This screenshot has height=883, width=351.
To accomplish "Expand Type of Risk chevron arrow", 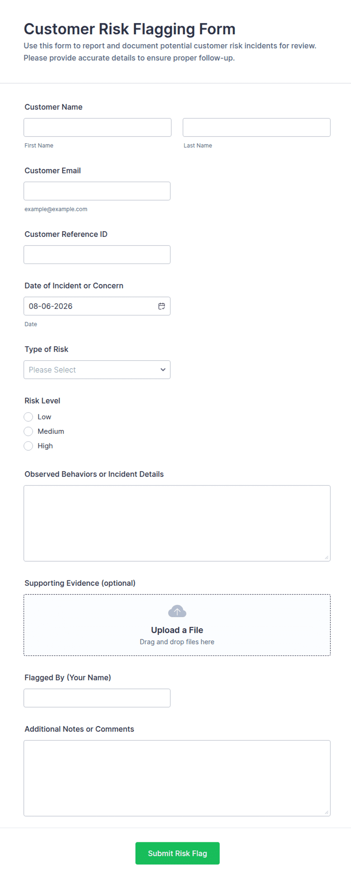I will tap(163, 370).
